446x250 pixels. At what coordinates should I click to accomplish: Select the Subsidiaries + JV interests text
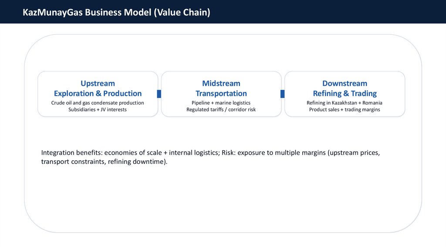98,109
